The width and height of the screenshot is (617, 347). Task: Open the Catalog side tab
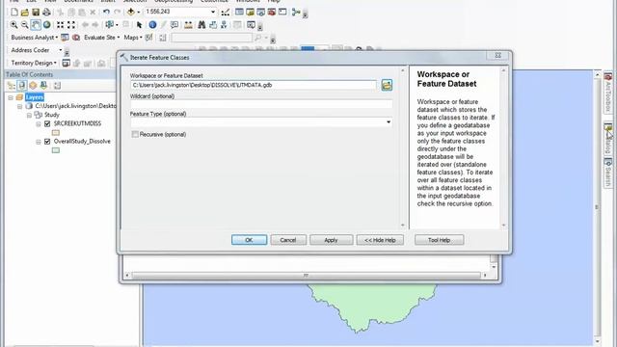(x=608, y=139)
